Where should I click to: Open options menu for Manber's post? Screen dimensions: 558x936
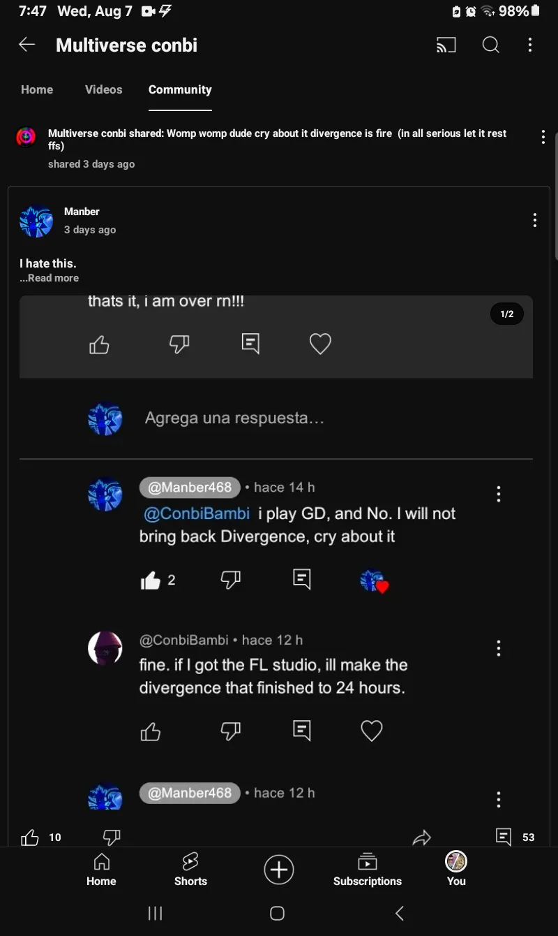(x=534, y=221)
